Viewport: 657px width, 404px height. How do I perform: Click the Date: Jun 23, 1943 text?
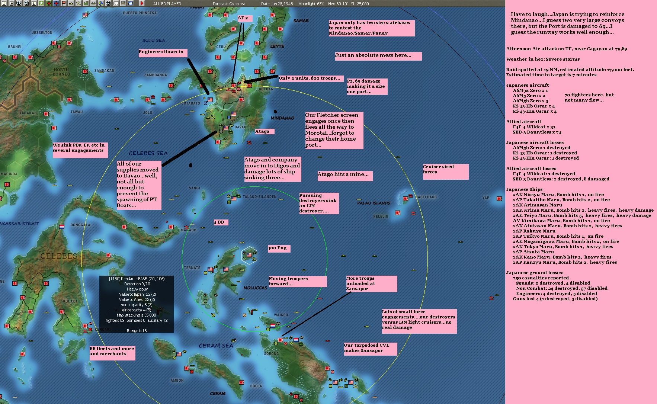pyautogui.click(x=277, y=4)
